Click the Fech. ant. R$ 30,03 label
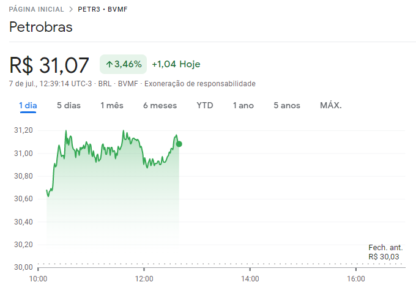Image resolution: width=416 pixels, height=293 pixels. [x=385, y=252]
